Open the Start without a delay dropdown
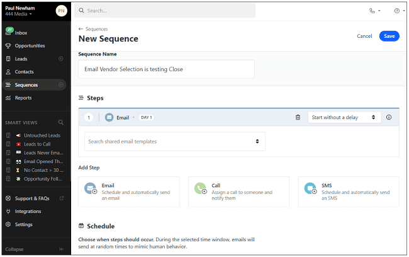This screenshot has height=257, width=409. pyautogui.click(x=344, y=117)
